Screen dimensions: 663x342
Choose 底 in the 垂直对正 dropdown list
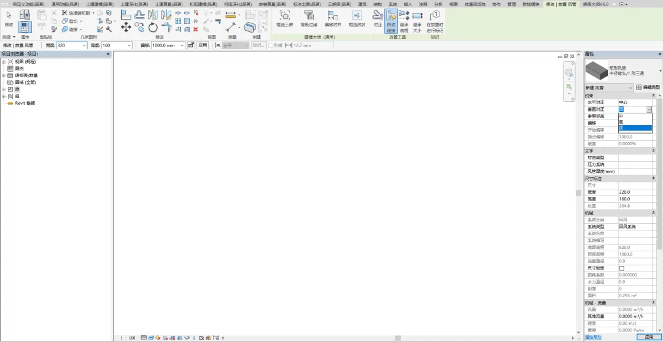635,122
